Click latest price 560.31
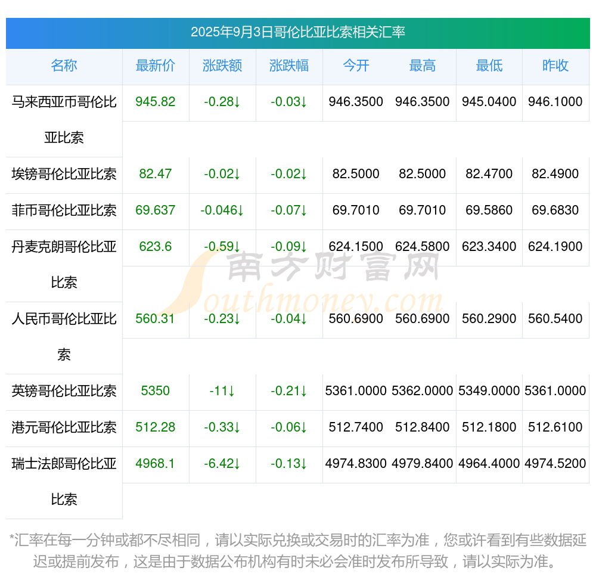 pos(156,319)
